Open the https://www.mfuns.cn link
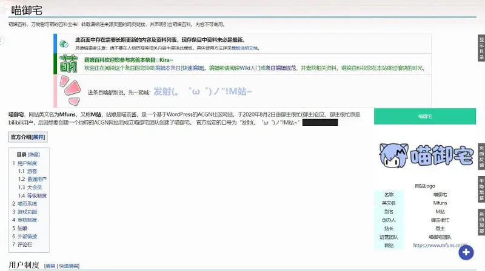The height and width of the screenshot is (271, 485). click(440, 246)
